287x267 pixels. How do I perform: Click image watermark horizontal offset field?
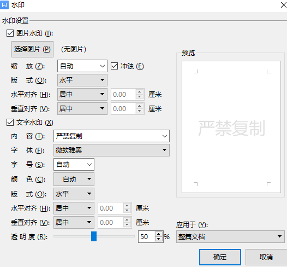123,95
